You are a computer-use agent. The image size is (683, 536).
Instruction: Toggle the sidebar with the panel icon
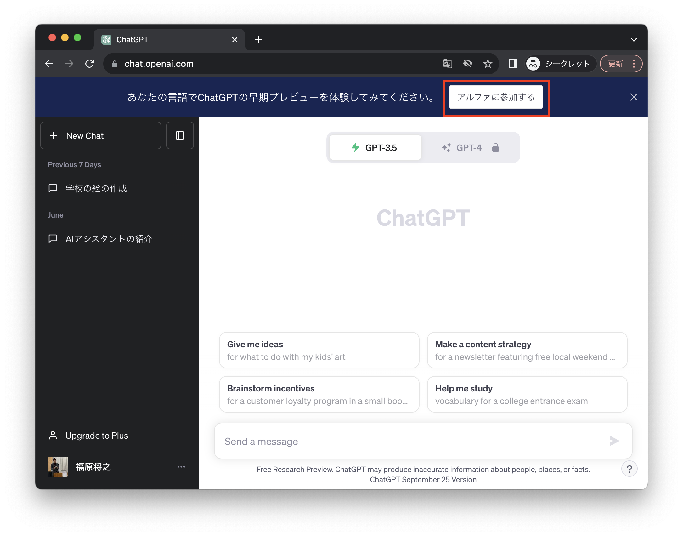pos(180,135)
